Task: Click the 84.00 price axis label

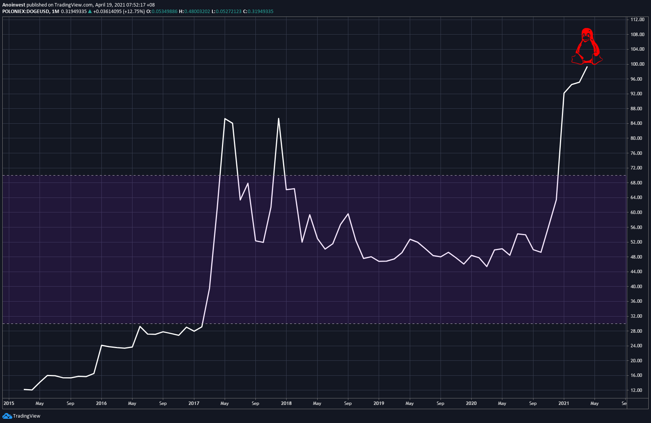Action: click(636, 123)
